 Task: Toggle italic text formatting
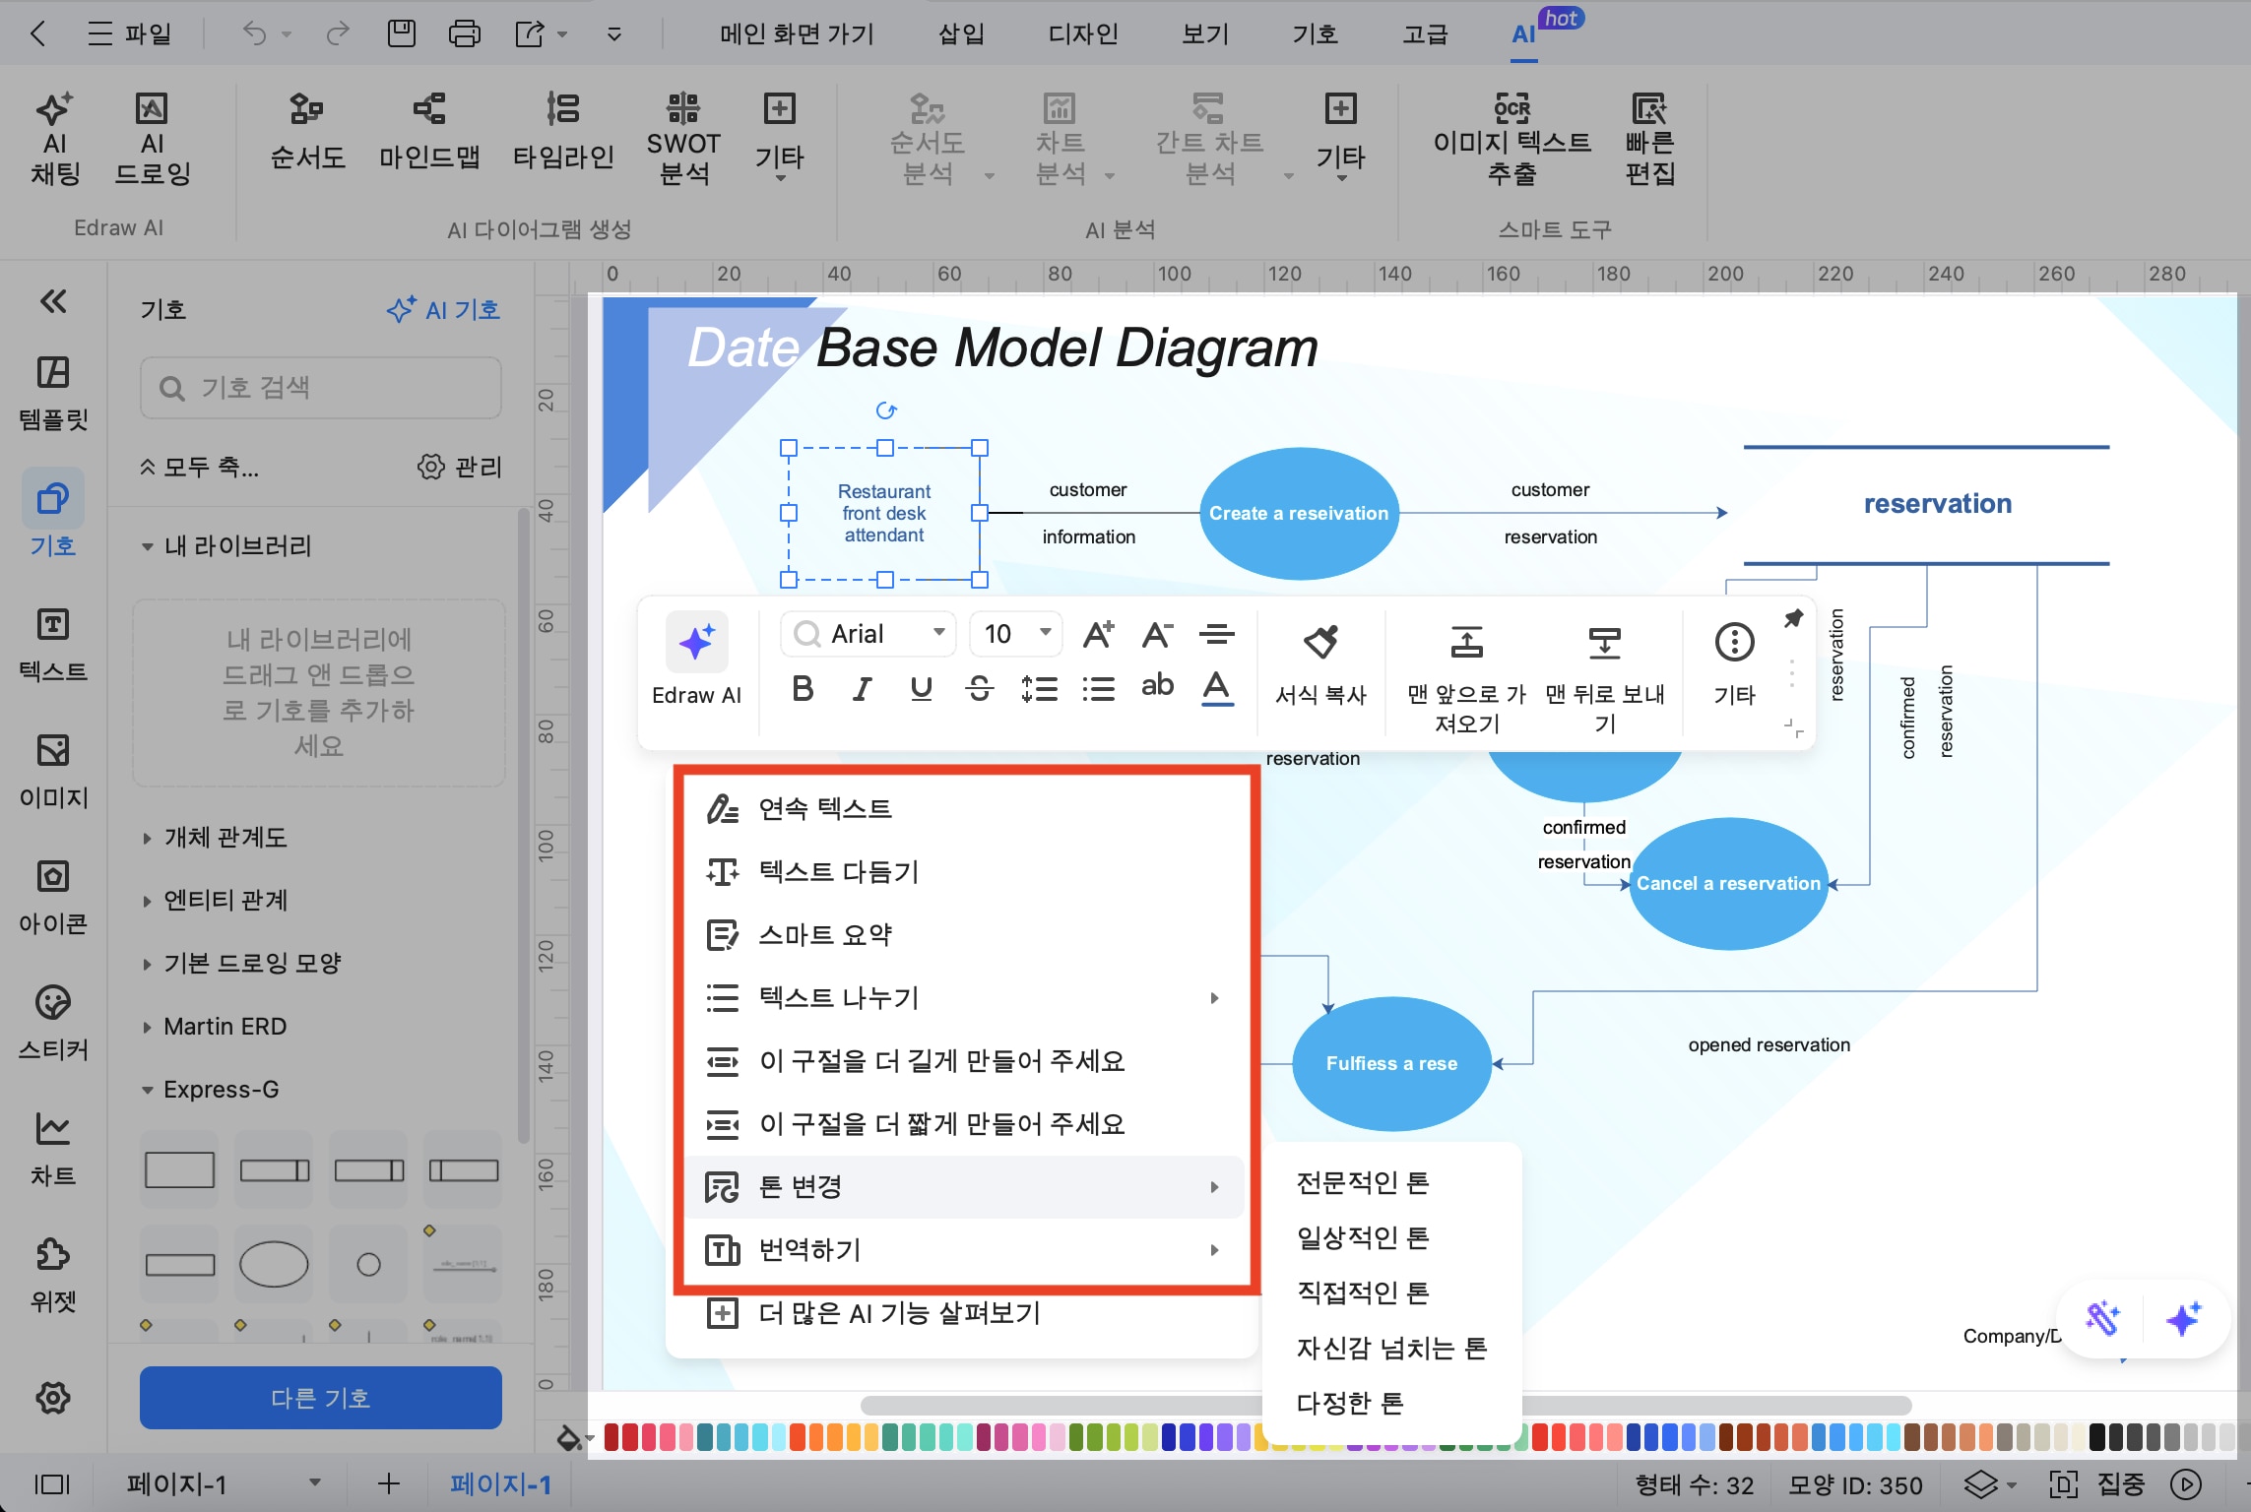(x=862, y=688)
